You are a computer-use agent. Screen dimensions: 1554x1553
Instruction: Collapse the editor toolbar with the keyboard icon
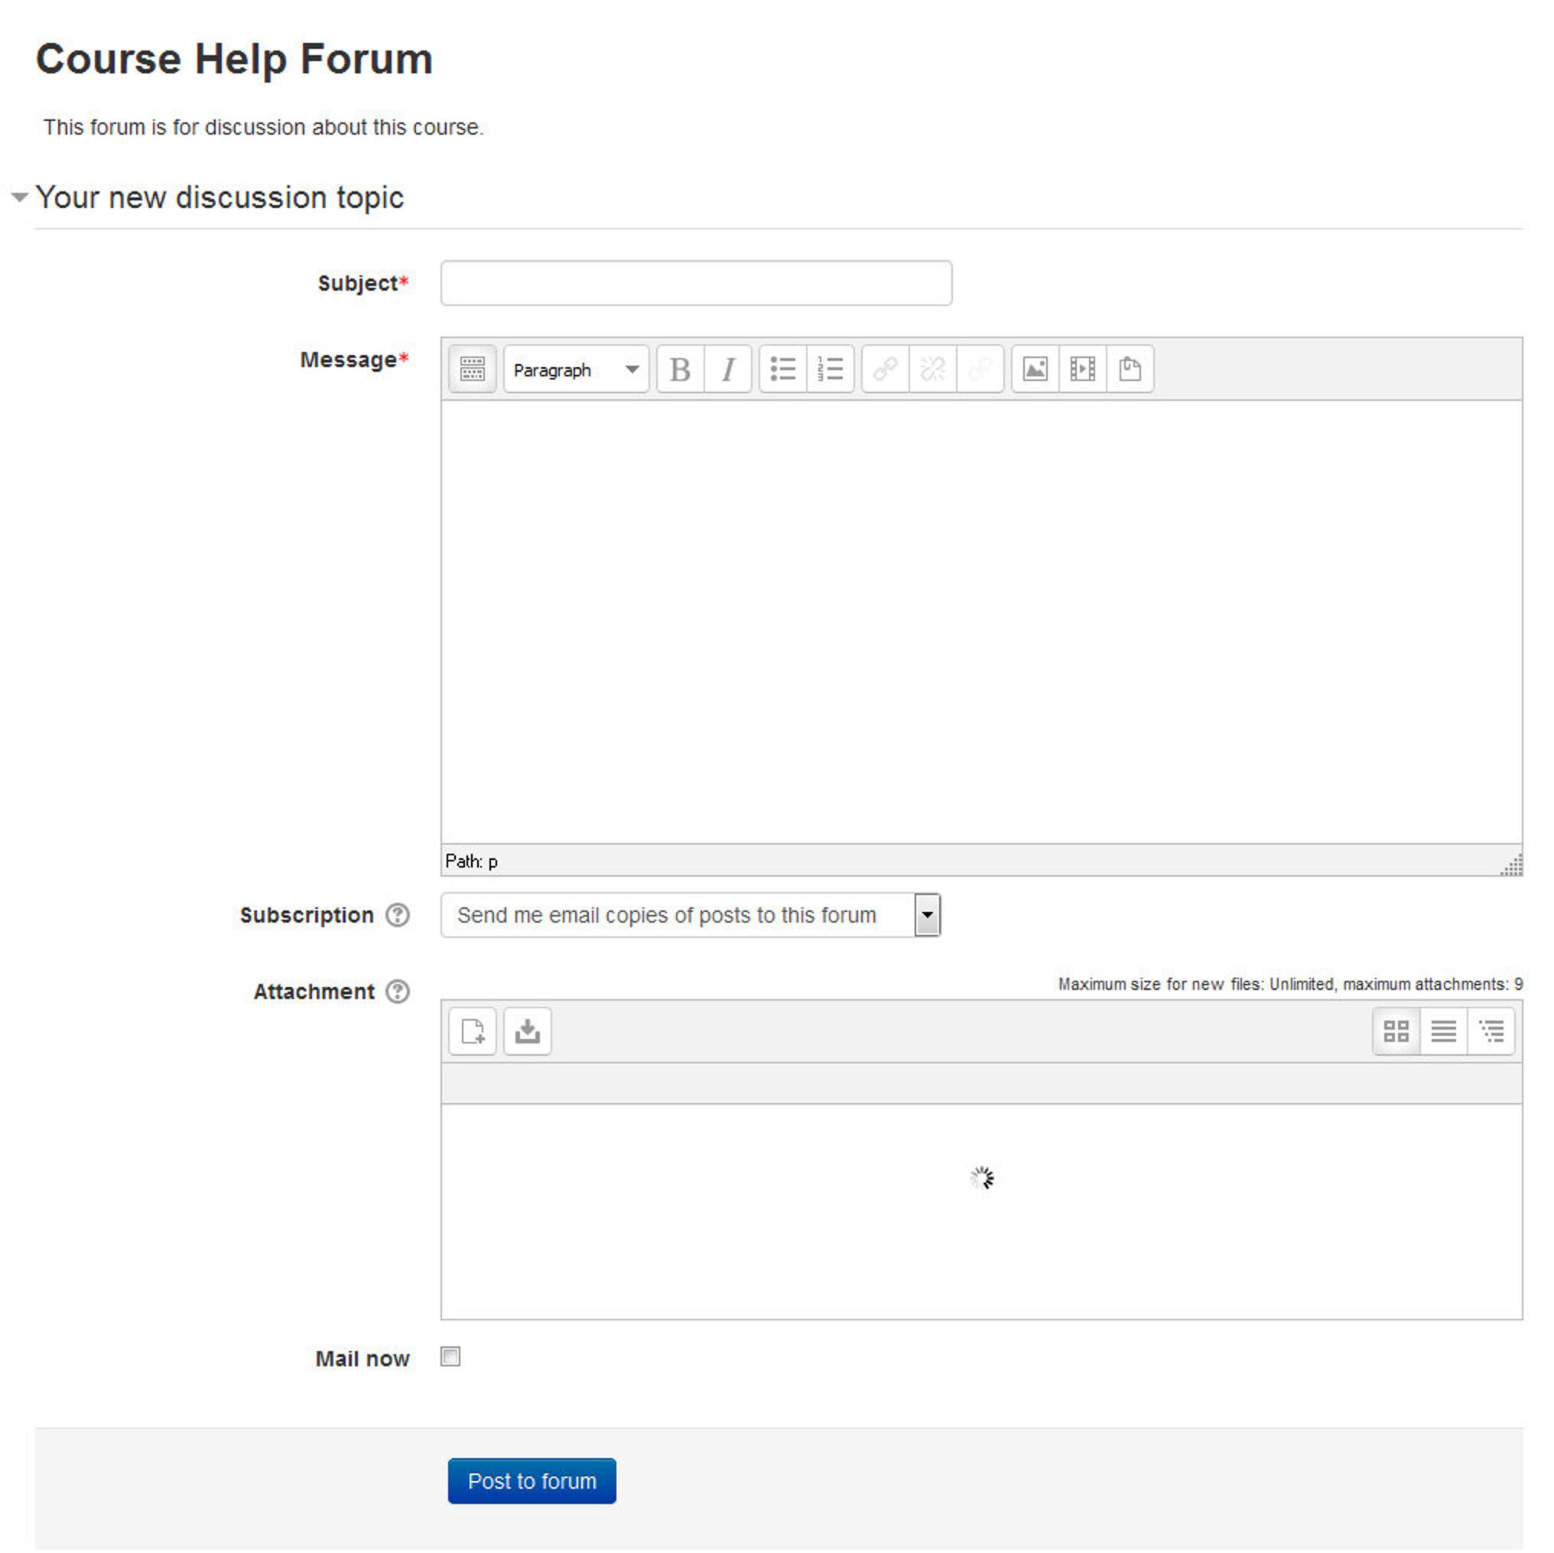(x=471, y=369)
